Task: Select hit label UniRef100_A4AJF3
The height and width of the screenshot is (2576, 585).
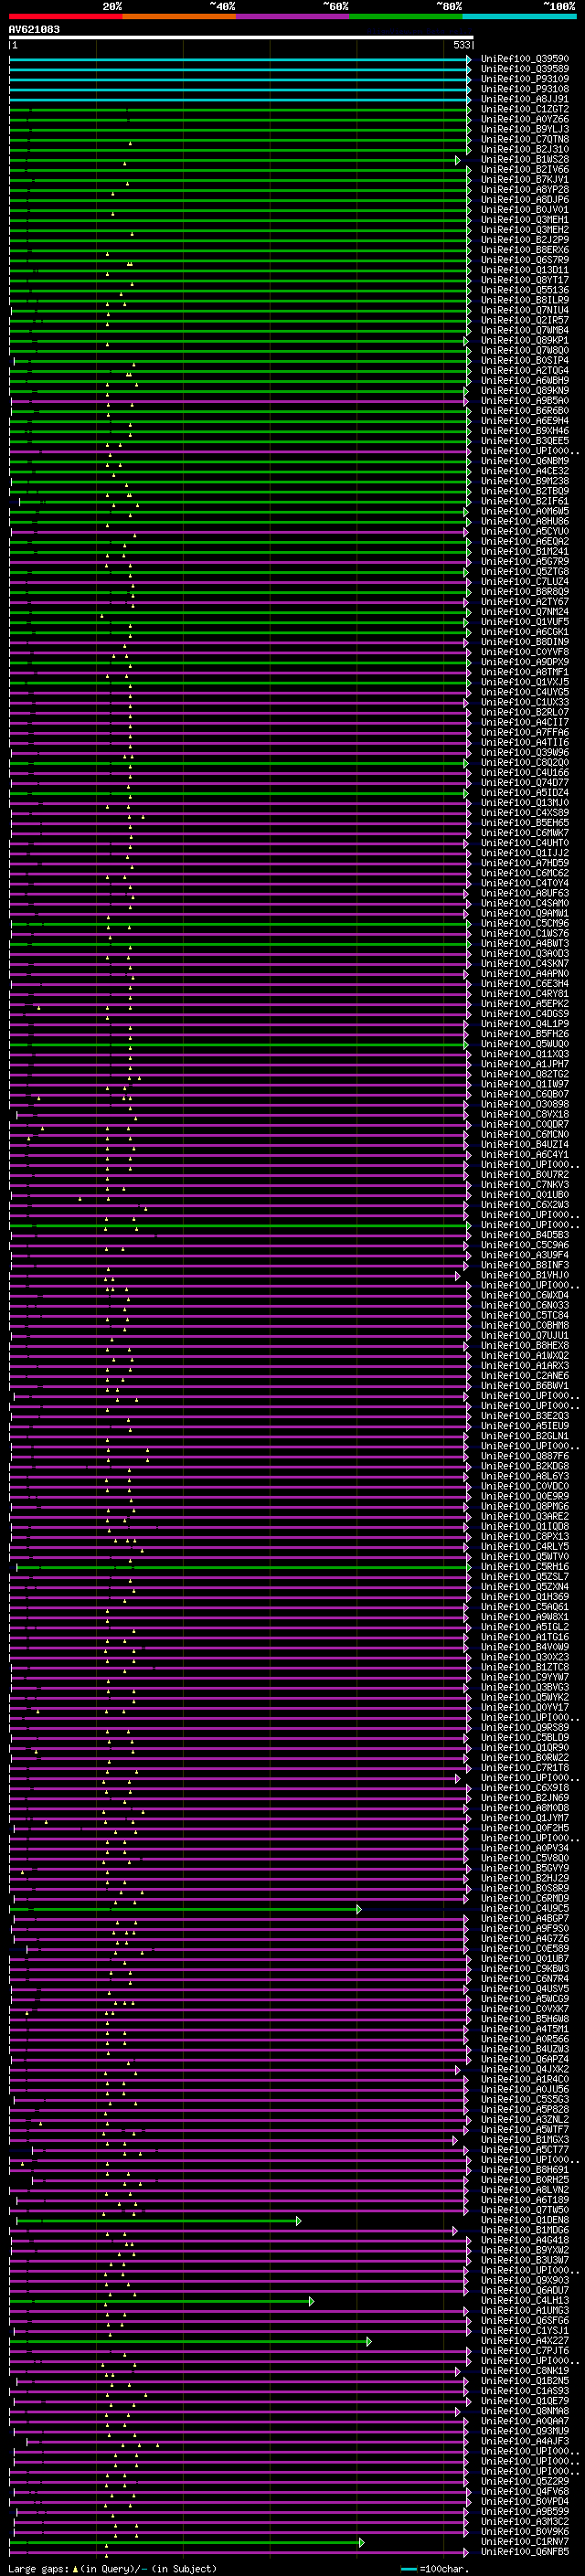Action: coord(525,2442)
